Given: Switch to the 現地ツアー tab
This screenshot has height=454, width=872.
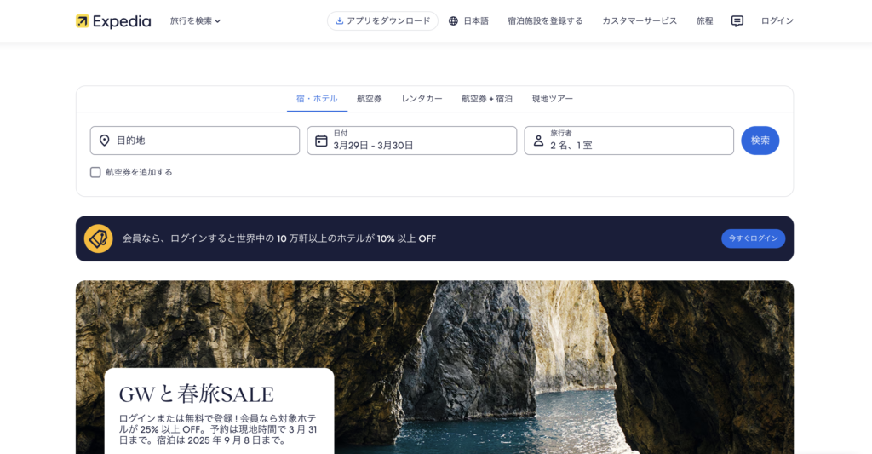Looking at the screenshot, I should pyautogui.click(x=552, y=99).
